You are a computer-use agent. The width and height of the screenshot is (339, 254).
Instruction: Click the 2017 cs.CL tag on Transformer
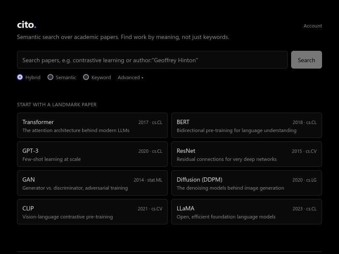click(x=150, y=122)
